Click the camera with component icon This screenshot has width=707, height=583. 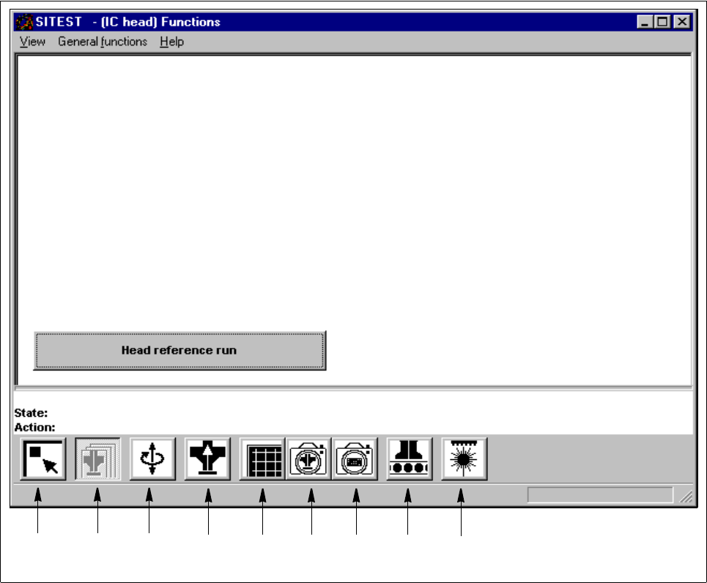click(308, 459)
